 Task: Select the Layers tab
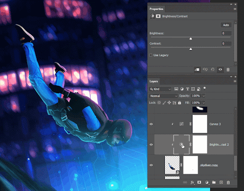click(x=153, y=81)
